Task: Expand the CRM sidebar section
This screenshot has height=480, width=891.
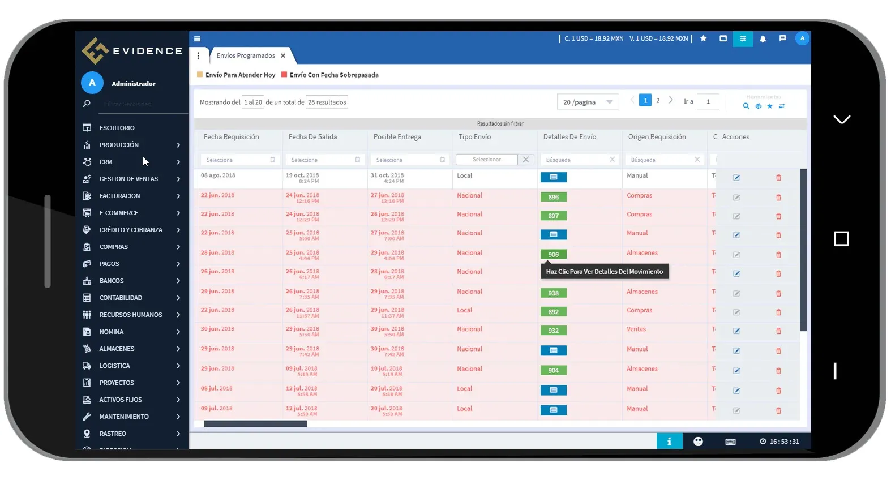Action: [132, 162]
